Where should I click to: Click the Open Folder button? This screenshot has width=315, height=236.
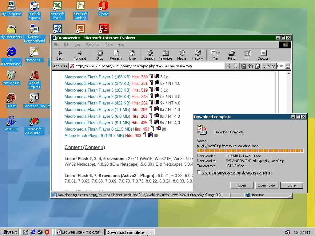coord(267,185)
